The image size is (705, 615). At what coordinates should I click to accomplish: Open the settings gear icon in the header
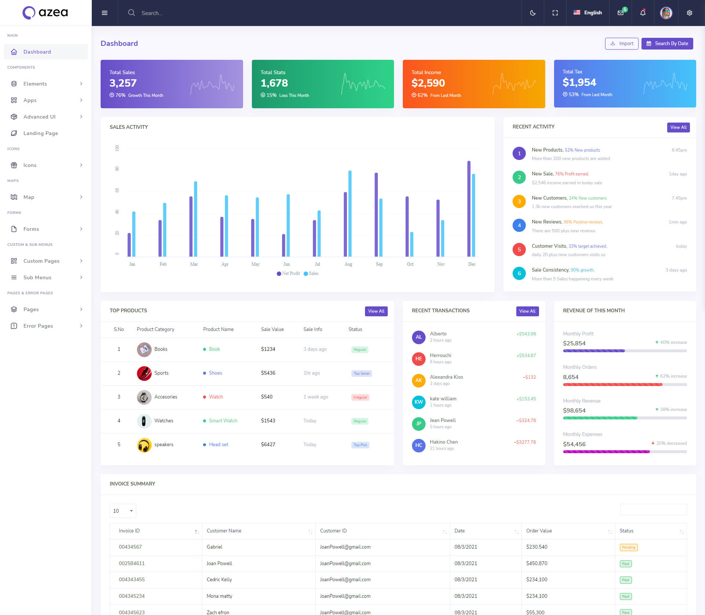point(690,13)
